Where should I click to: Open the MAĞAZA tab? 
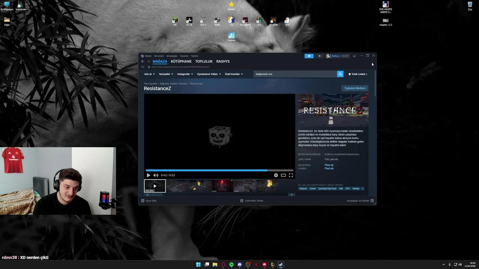pyautogui.click(x=160, y=61)
